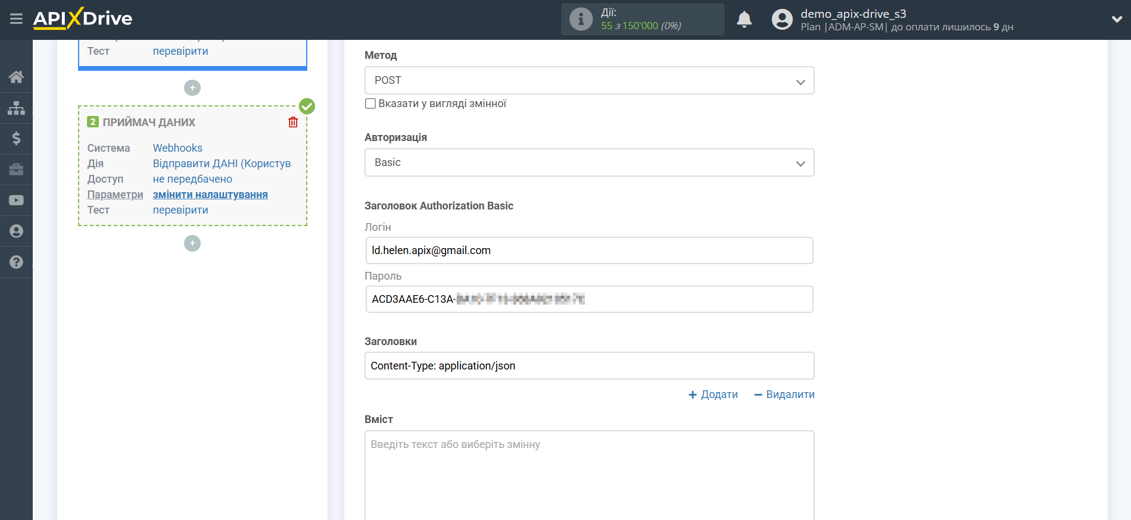Open the YouTube video sidebar icon

tap(16, 201)
